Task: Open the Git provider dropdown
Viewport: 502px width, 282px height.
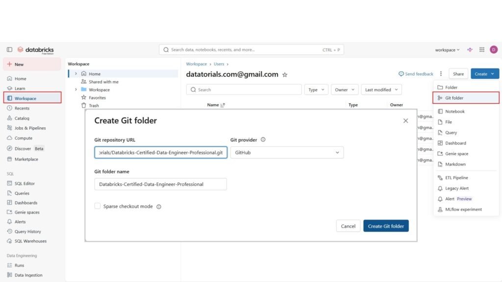Action: tap(287, 153)
